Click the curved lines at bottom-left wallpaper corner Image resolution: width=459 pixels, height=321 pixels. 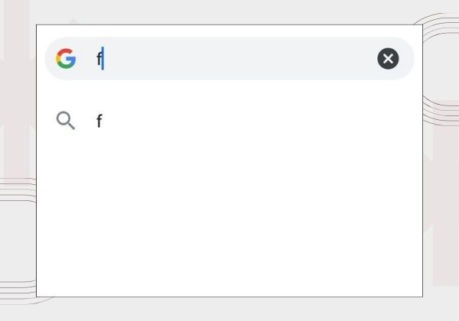18,293
